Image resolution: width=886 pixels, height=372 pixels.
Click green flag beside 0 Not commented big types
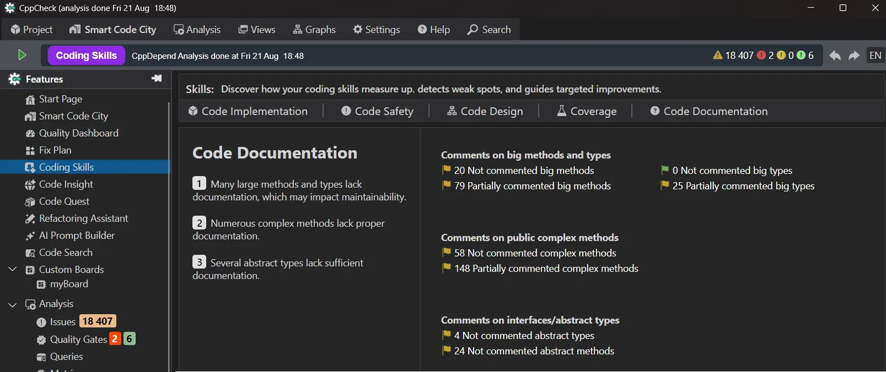[x=664, y=170]
